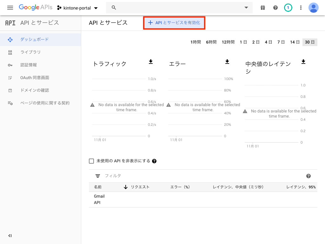
Task: Sort table by リクエスト column arrow
Action: click(x=126, y=187)
